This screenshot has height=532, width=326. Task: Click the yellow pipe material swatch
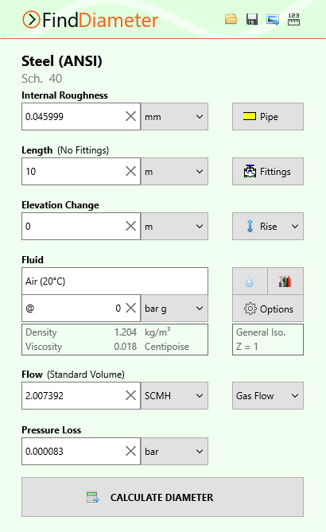pyautogui.click(x=250, y=116)
